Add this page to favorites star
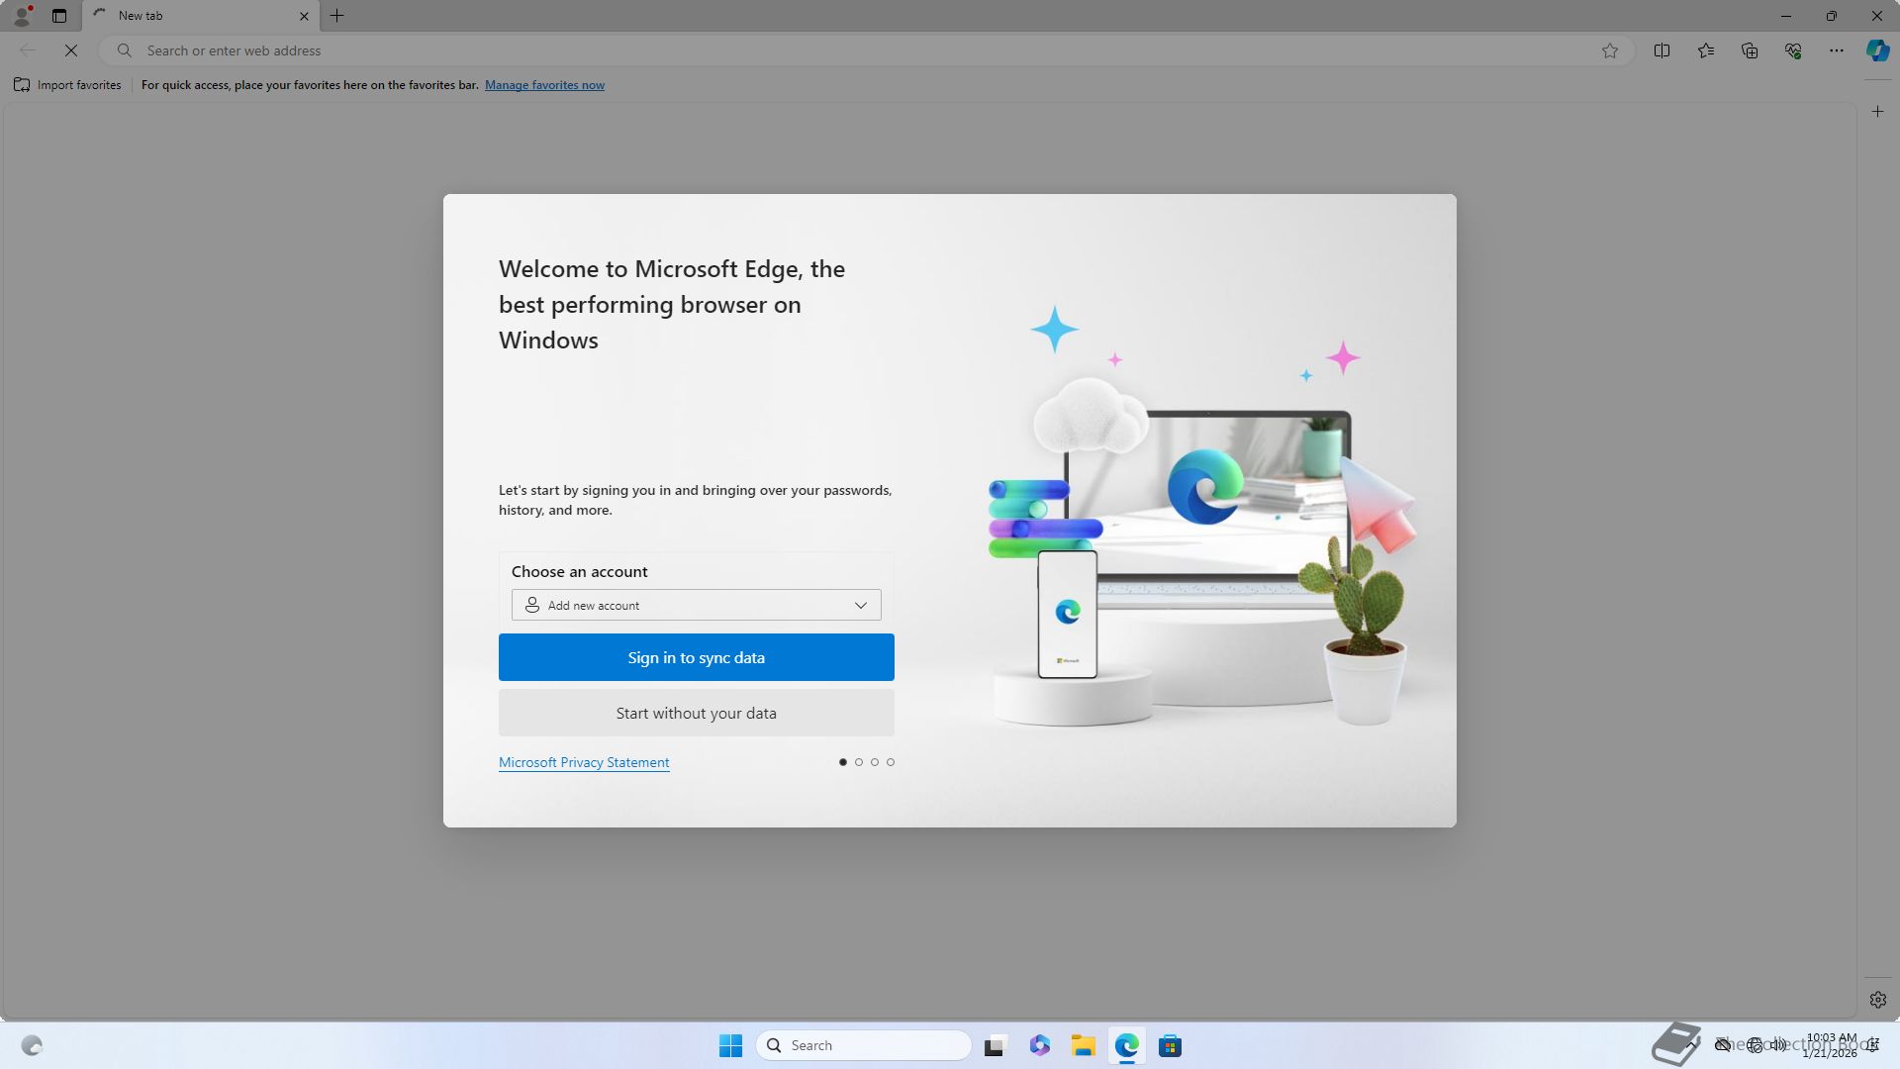 [x=1610, y=50]
